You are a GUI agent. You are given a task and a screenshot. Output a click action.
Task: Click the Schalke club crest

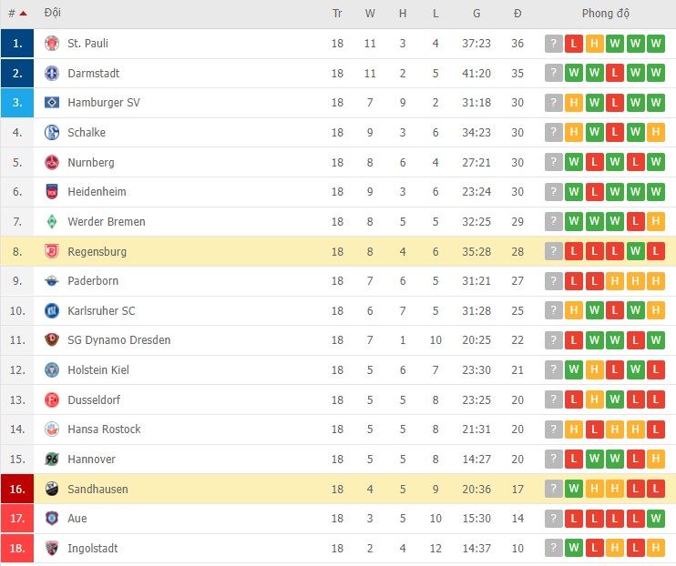[x=52, y=132]
